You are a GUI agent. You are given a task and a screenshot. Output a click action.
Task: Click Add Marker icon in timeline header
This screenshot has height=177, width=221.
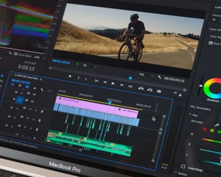[x=34, y=88]
